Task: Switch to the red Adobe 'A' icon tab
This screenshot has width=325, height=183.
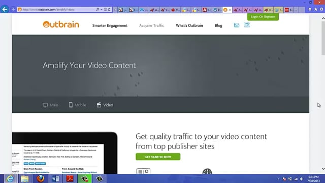Action: coord(207,10)
